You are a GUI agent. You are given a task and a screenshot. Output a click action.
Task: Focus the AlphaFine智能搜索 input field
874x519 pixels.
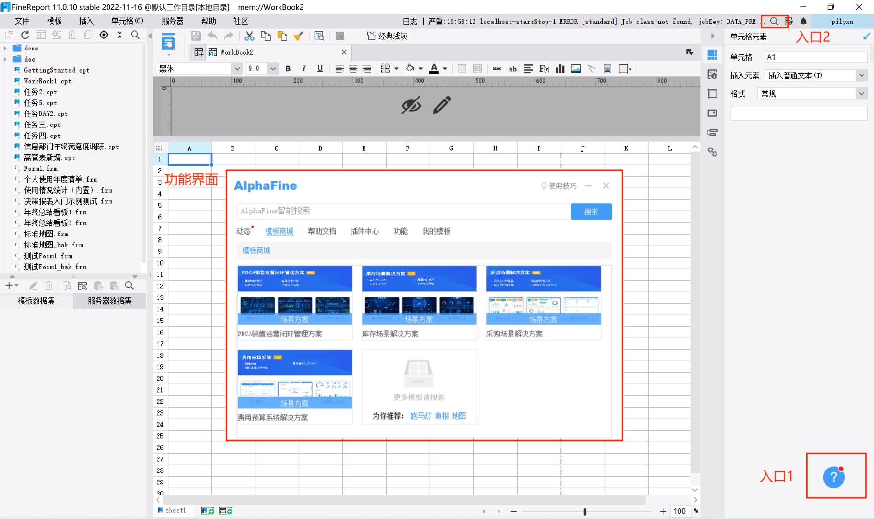[403, 211]
